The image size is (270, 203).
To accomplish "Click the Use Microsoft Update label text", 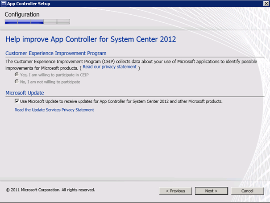I will pyautogui.click(x=121, y=101).
